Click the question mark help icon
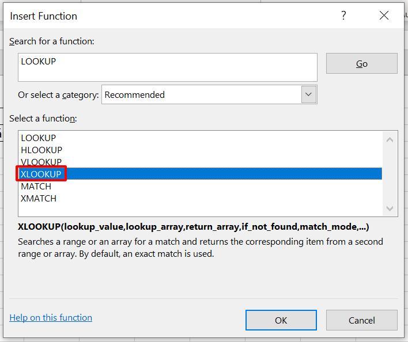Screen dimensions: 408x342 coord(343,16)
